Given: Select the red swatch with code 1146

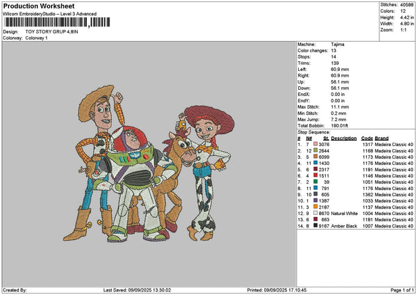Looking at the screenshot, I should tap(316, 175).
